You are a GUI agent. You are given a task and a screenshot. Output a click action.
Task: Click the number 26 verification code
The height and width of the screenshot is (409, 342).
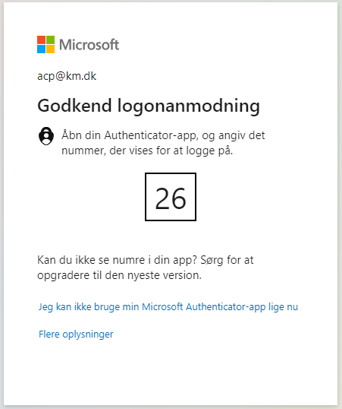[171, 198]
